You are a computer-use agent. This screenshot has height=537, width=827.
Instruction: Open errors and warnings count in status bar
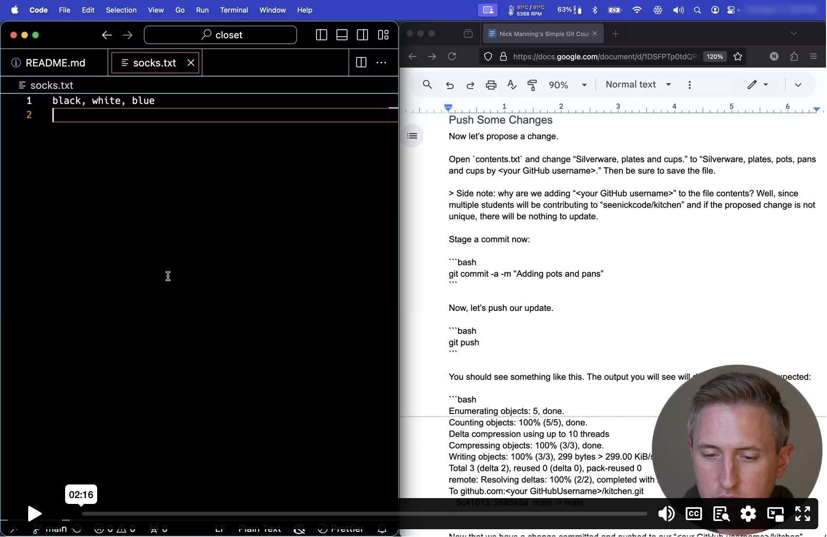(x=115, y=529)
